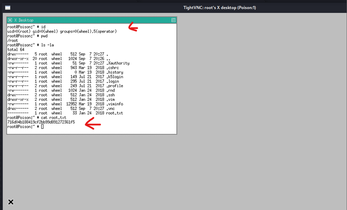Click the .vnc directory listing entry

110,108
